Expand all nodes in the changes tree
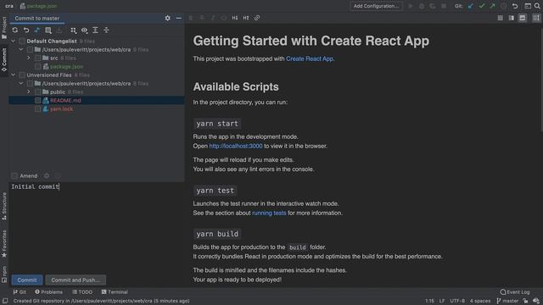543x305 pixels. pos(95,30)
